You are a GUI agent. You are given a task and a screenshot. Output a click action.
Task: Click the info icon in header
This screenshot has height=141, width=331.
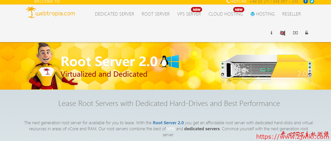271,33
